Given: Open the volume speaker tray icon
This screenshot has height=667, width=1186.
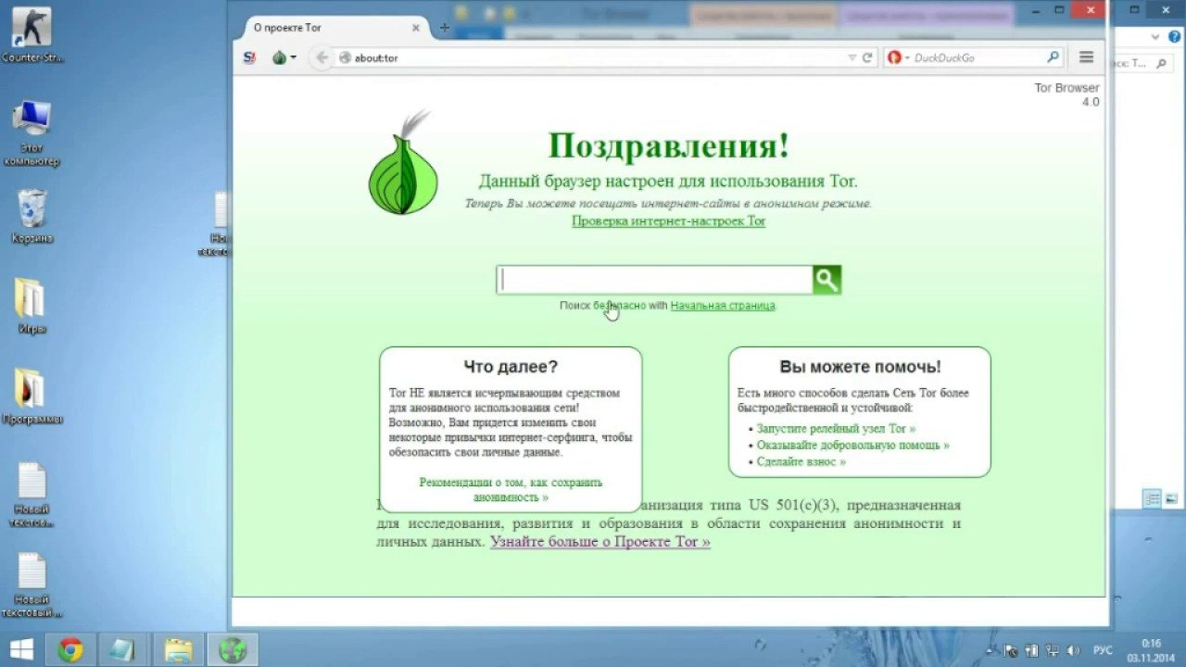Looking at the screenshot, I should tap(1073, 650).
